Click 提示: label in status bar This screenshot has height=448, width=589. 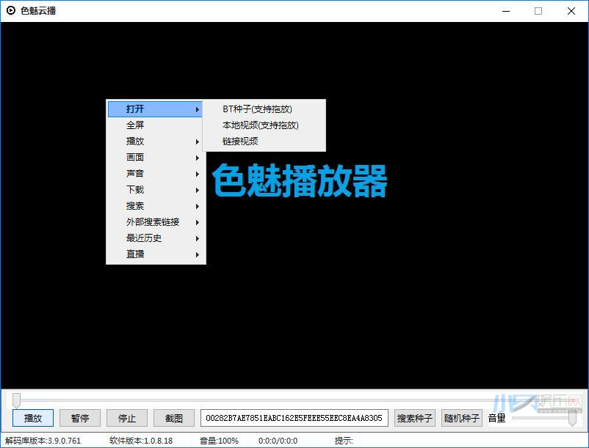pyautogui.click(x=344, y=441)
